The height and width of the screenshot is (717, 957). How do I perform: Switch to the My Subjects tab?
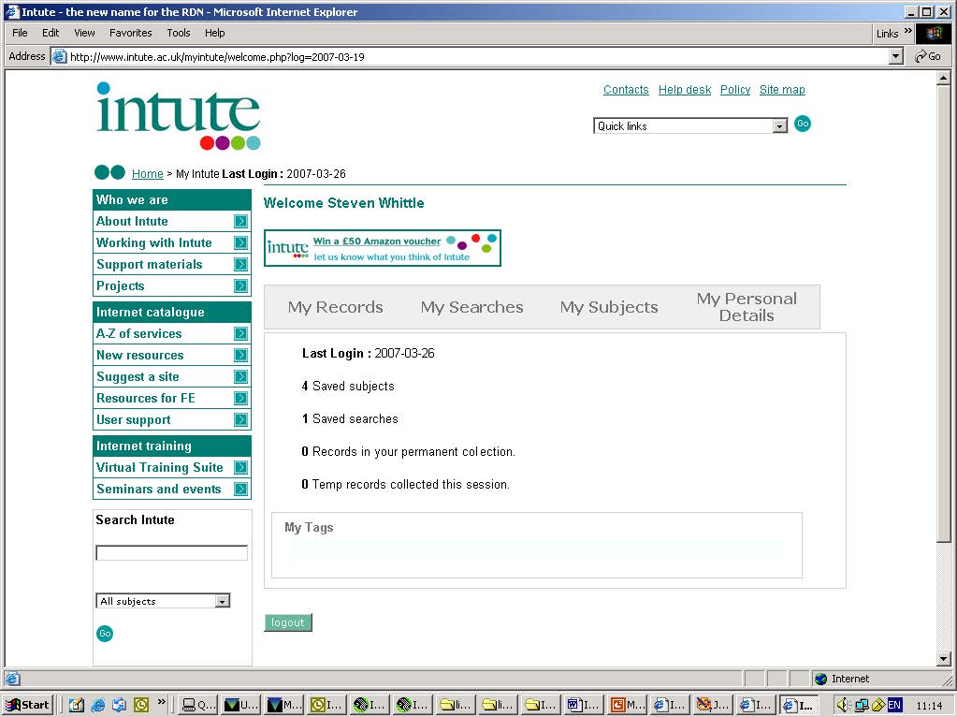click(x=609, y=307)
